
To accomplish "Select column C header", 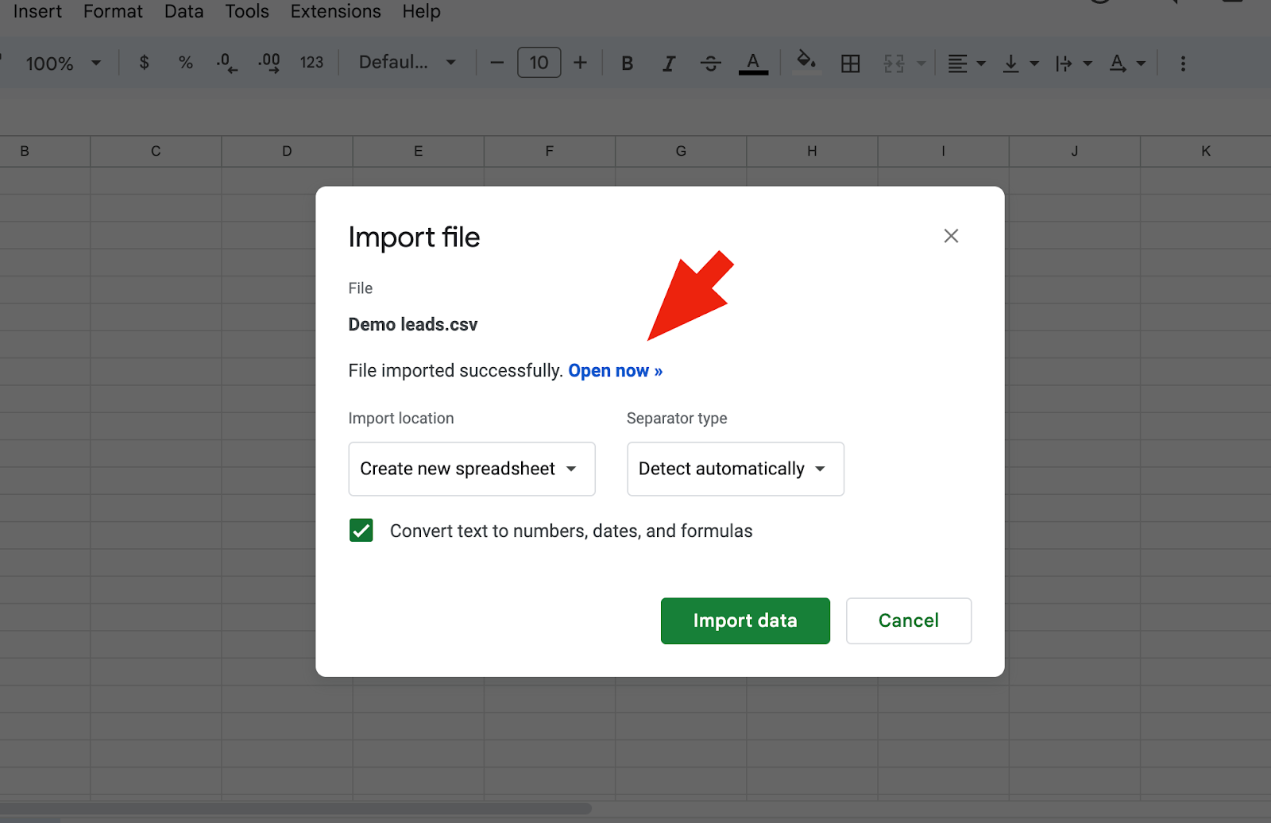I will (156, 151).
